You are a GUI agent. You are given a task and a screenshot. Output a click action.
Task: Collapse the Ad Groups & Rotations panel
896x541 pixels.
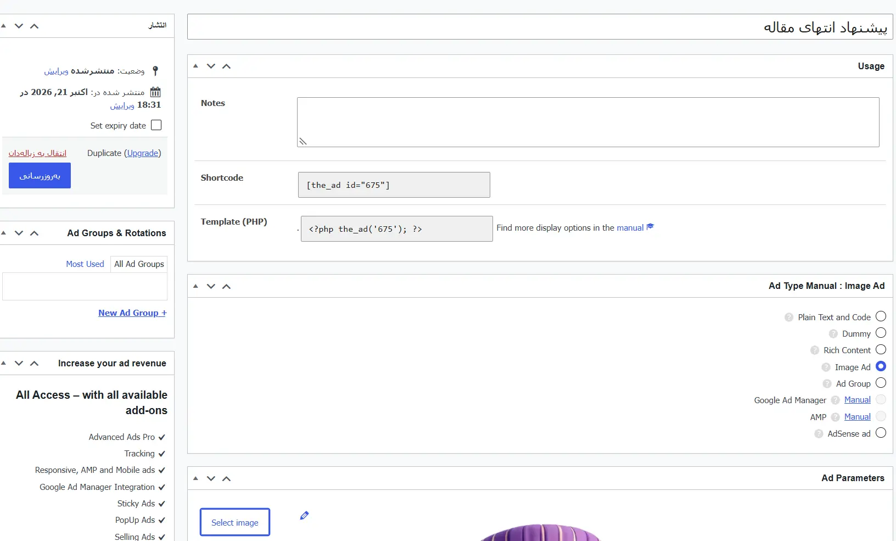[3, 233]
